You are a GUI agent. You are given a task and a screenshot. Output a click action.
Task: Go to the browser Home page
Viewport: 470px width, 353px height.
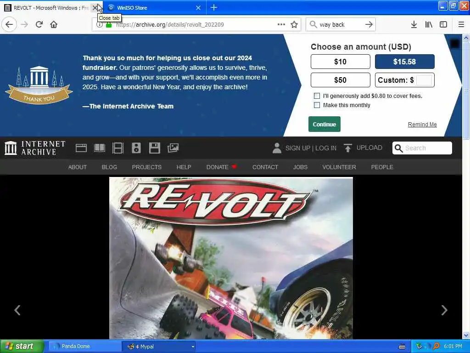coord(54,25)
